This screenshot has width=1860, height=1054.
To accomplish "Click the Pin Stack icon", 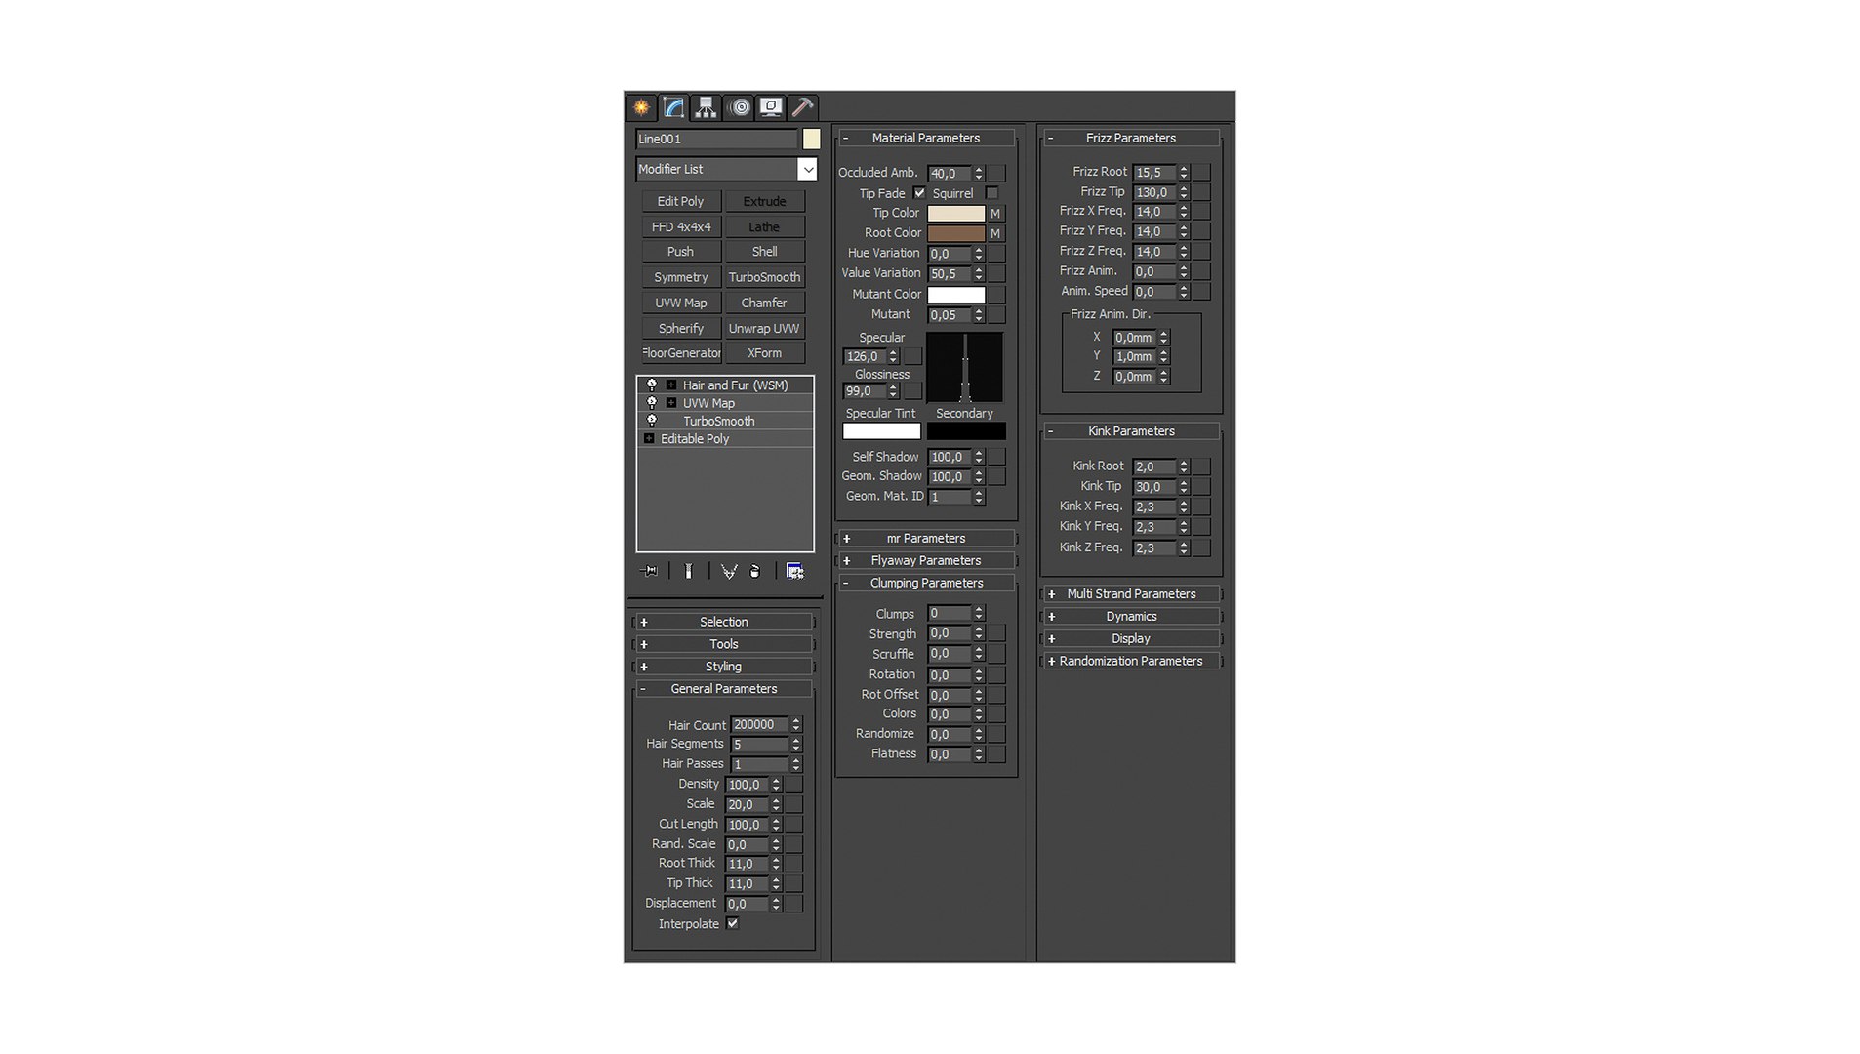I will tap(649, 571).
